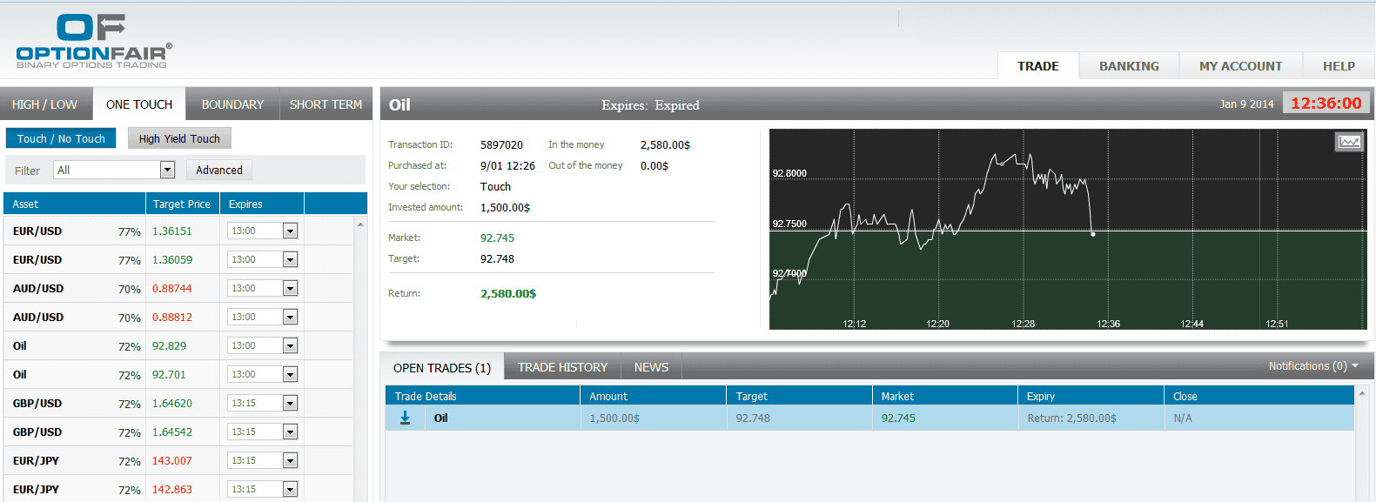Expand the Notifications (0) menu
The image size is (1376, 502).
pos(1313,366)
